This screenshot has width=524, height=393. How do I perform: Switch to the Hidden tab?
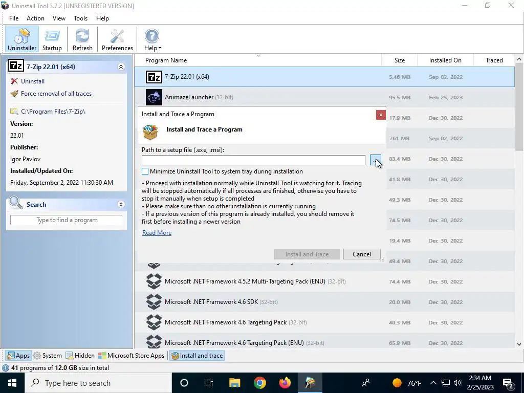point(80,356)
